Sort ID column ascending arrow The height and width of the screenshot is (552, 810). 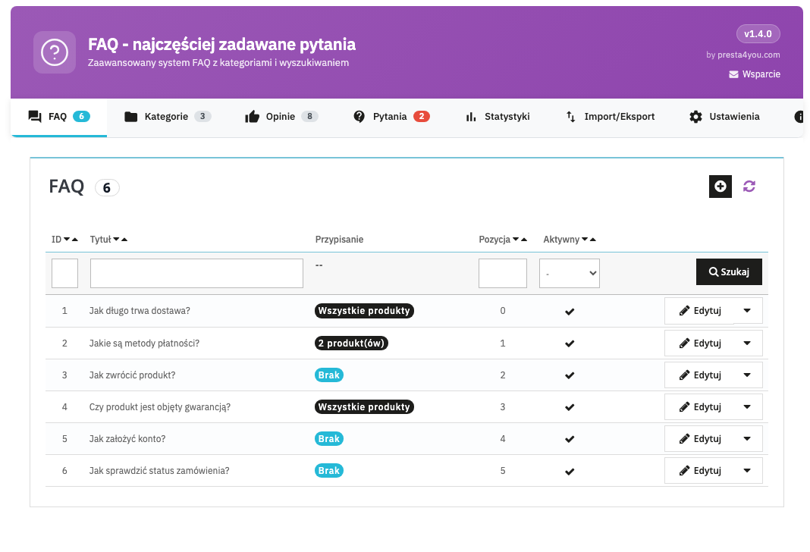click(75, 239)
